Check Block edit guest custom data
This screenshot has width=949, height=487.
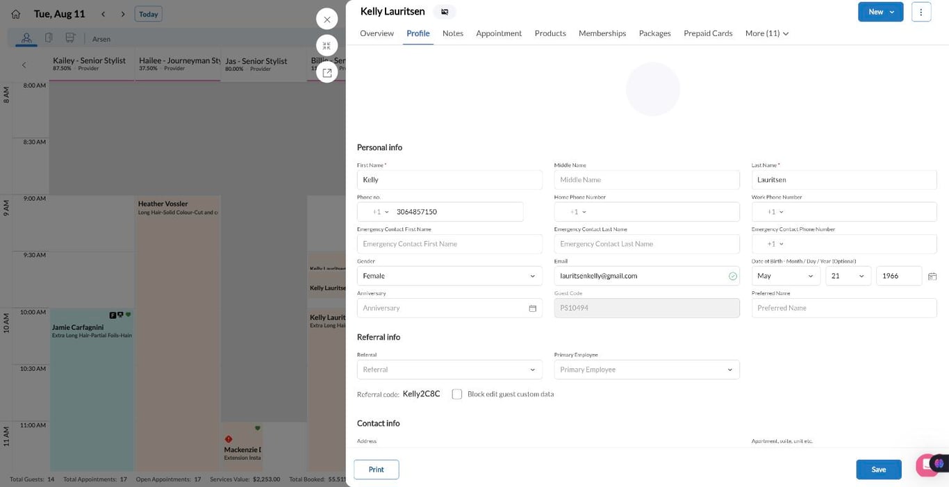click(x=457, y=394)
